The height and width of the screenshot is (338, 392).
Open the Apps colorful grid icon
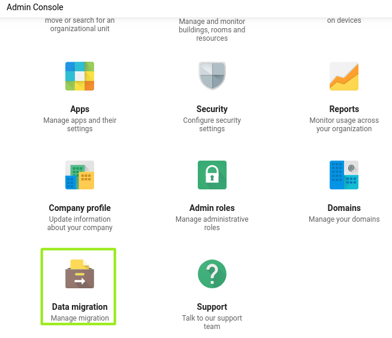(x=80, y=76)
